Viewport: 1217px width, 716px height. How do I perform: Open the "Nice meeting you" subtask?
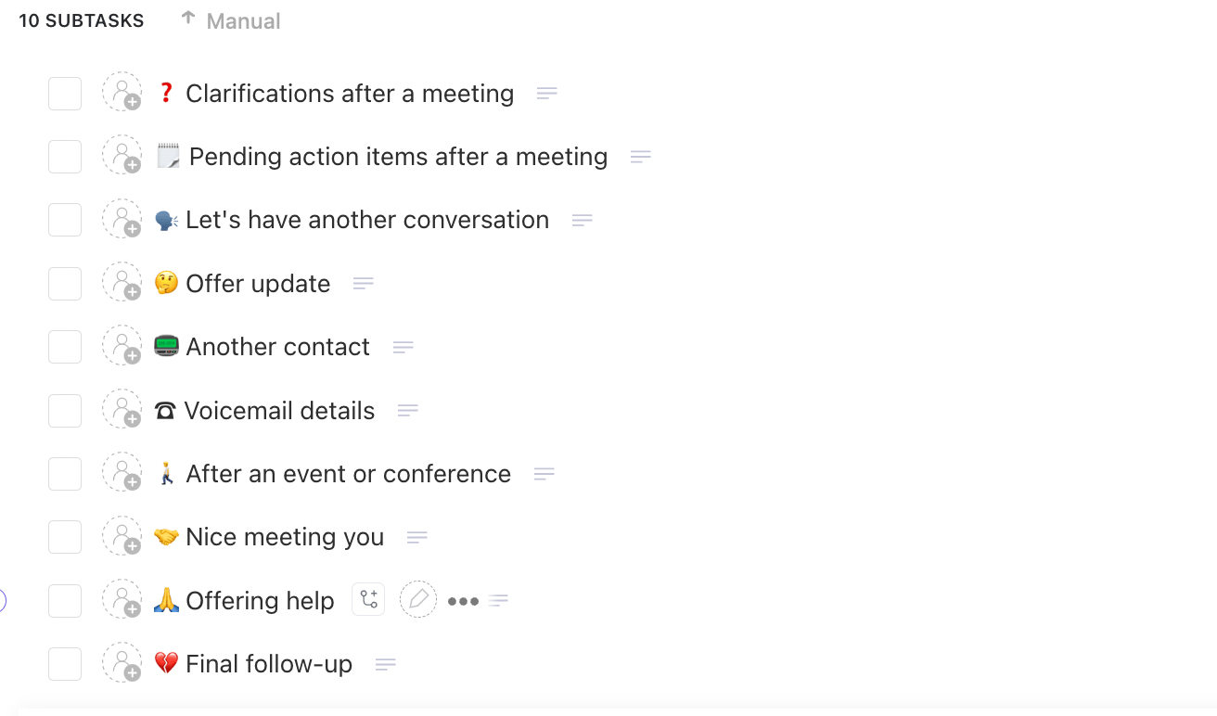tap(285, 536)
